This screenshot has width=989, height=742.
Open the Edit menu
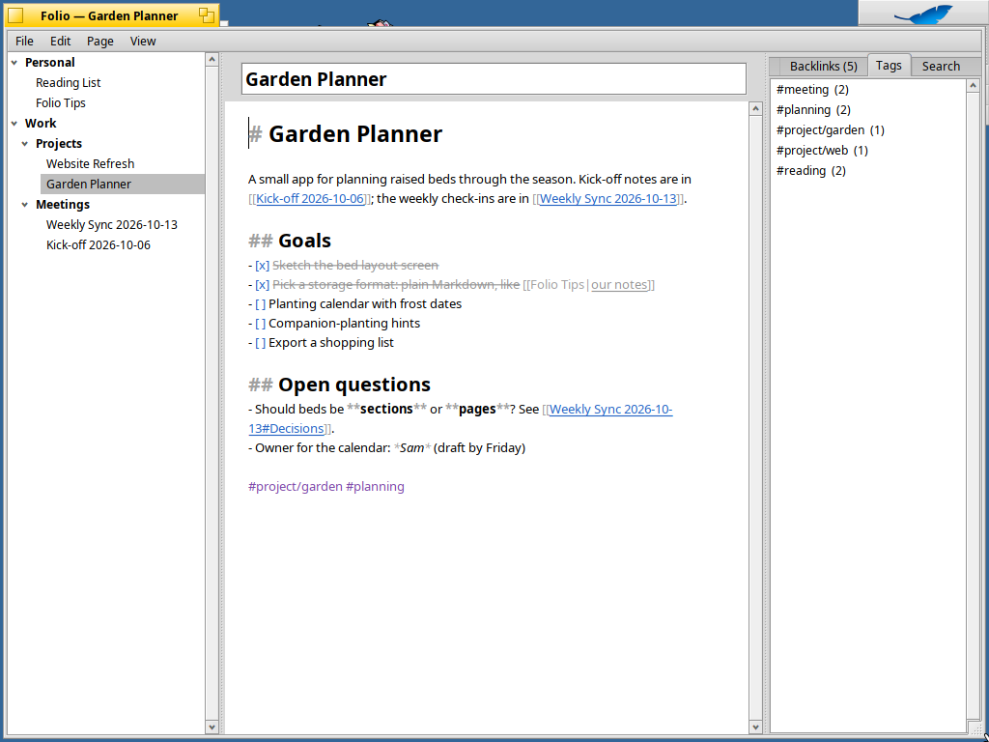tap(61, 41)
